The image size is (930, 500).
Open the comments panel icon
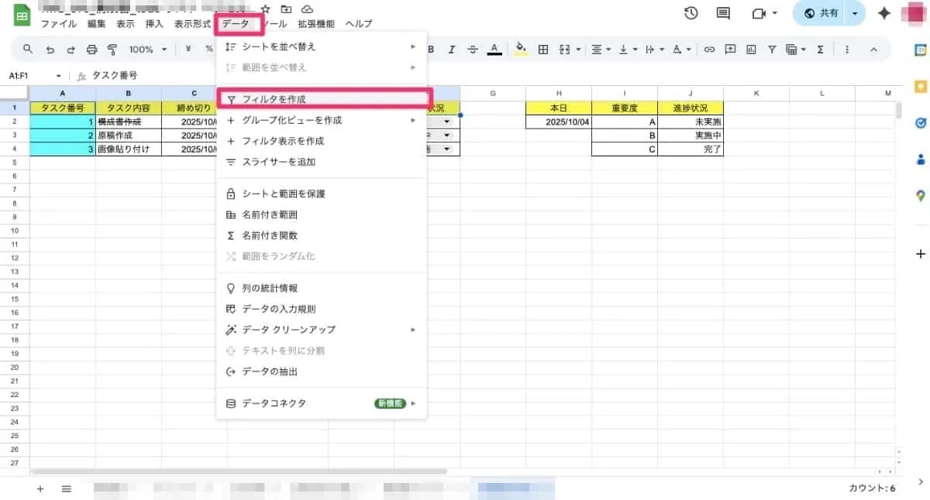tap(723, 13)
